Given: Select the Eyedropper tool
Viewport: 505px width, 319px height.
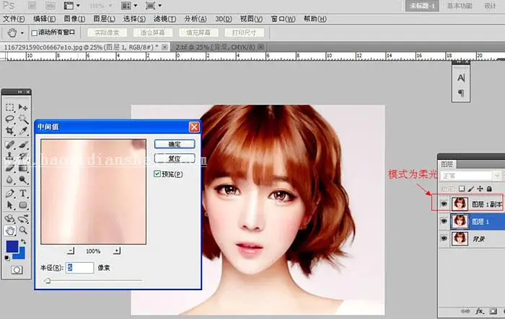Looking at the screenshot, I should click(23, 131).
